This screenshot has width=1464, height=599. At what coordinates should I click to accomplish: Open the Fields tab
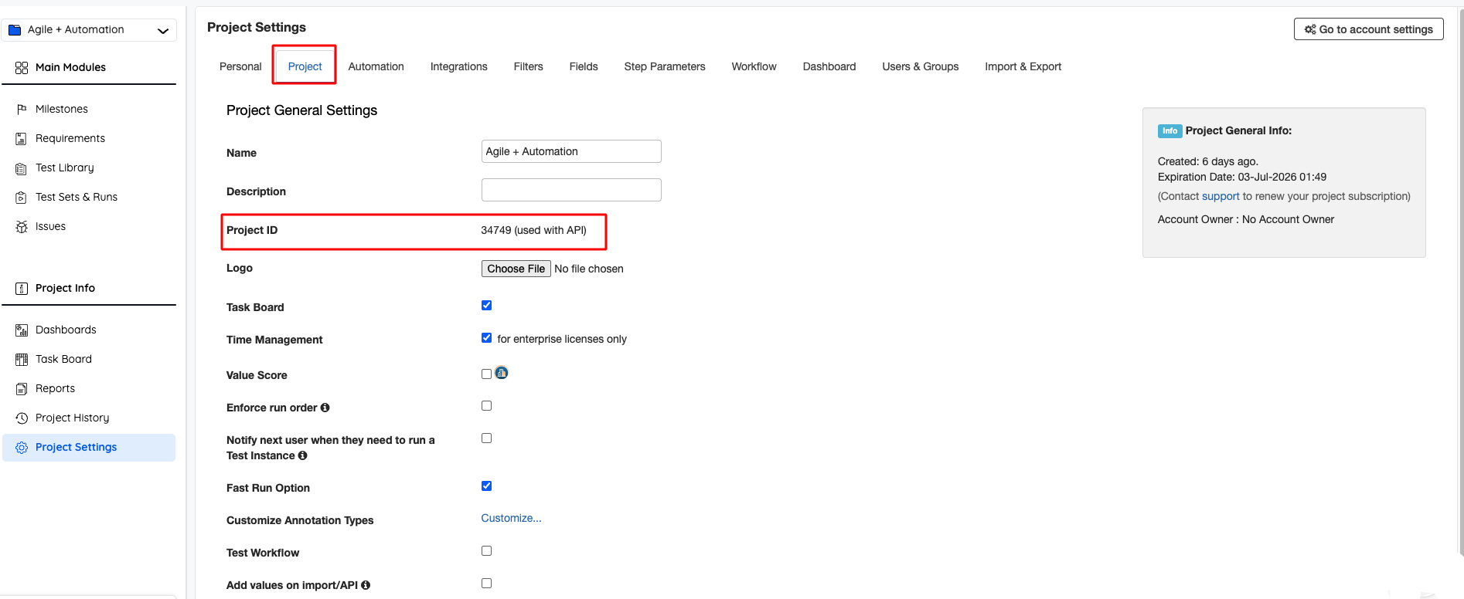(x=584, y=66)
